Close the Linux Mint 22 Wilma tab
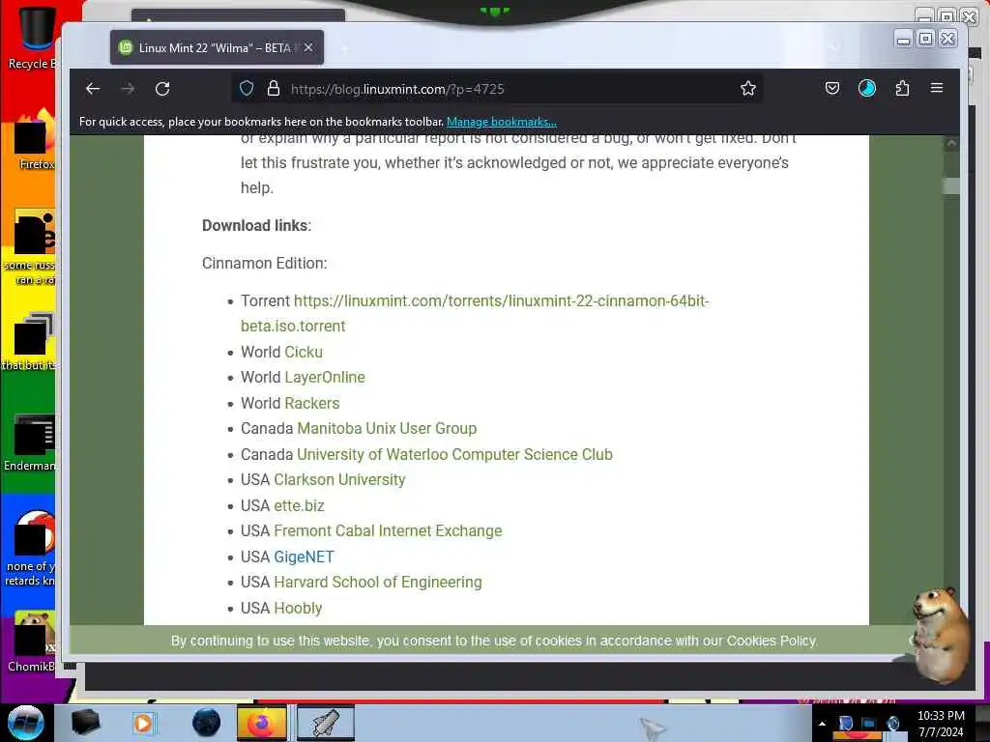 (308, 48)
